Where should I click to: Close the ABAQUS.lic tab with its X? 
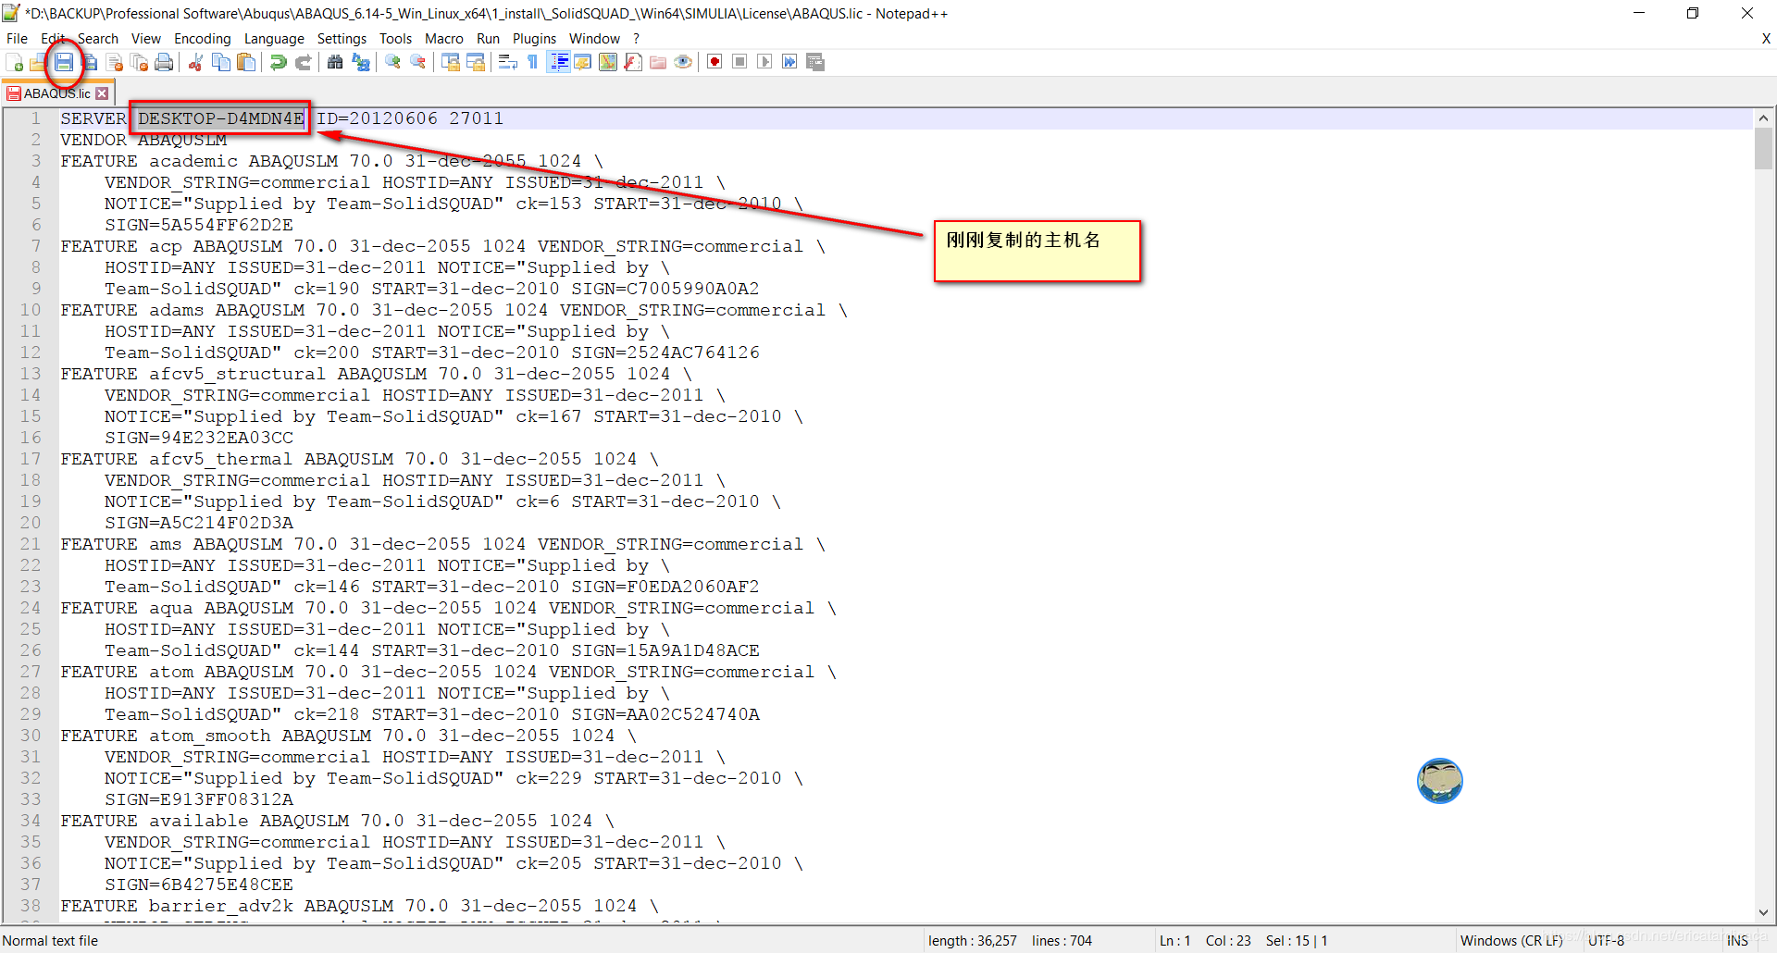pos(102,93)
